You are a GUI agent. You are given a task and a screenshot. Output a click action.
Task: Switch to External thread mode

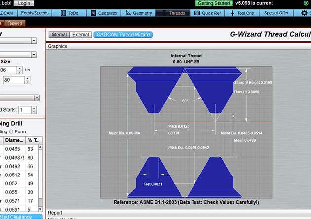[80, 35]
